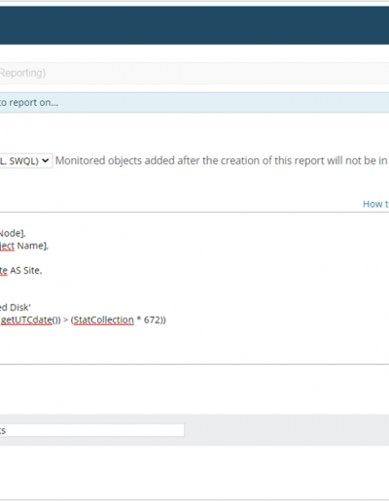Click the bottom input field ending in 'cs'
Screen dimensions: 389x501
point(92,430)
